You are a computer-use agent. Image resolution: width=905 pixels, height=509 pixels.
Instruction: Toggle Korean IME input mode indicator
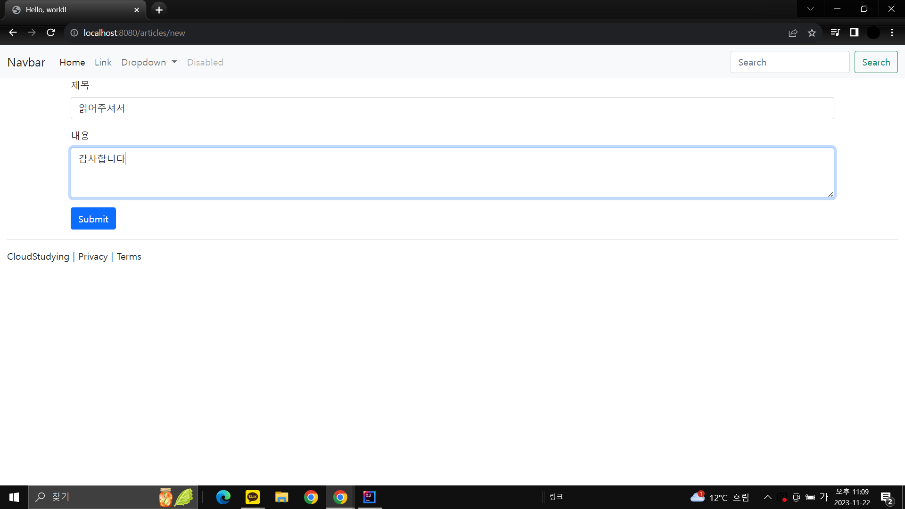(x=823, y=497)
